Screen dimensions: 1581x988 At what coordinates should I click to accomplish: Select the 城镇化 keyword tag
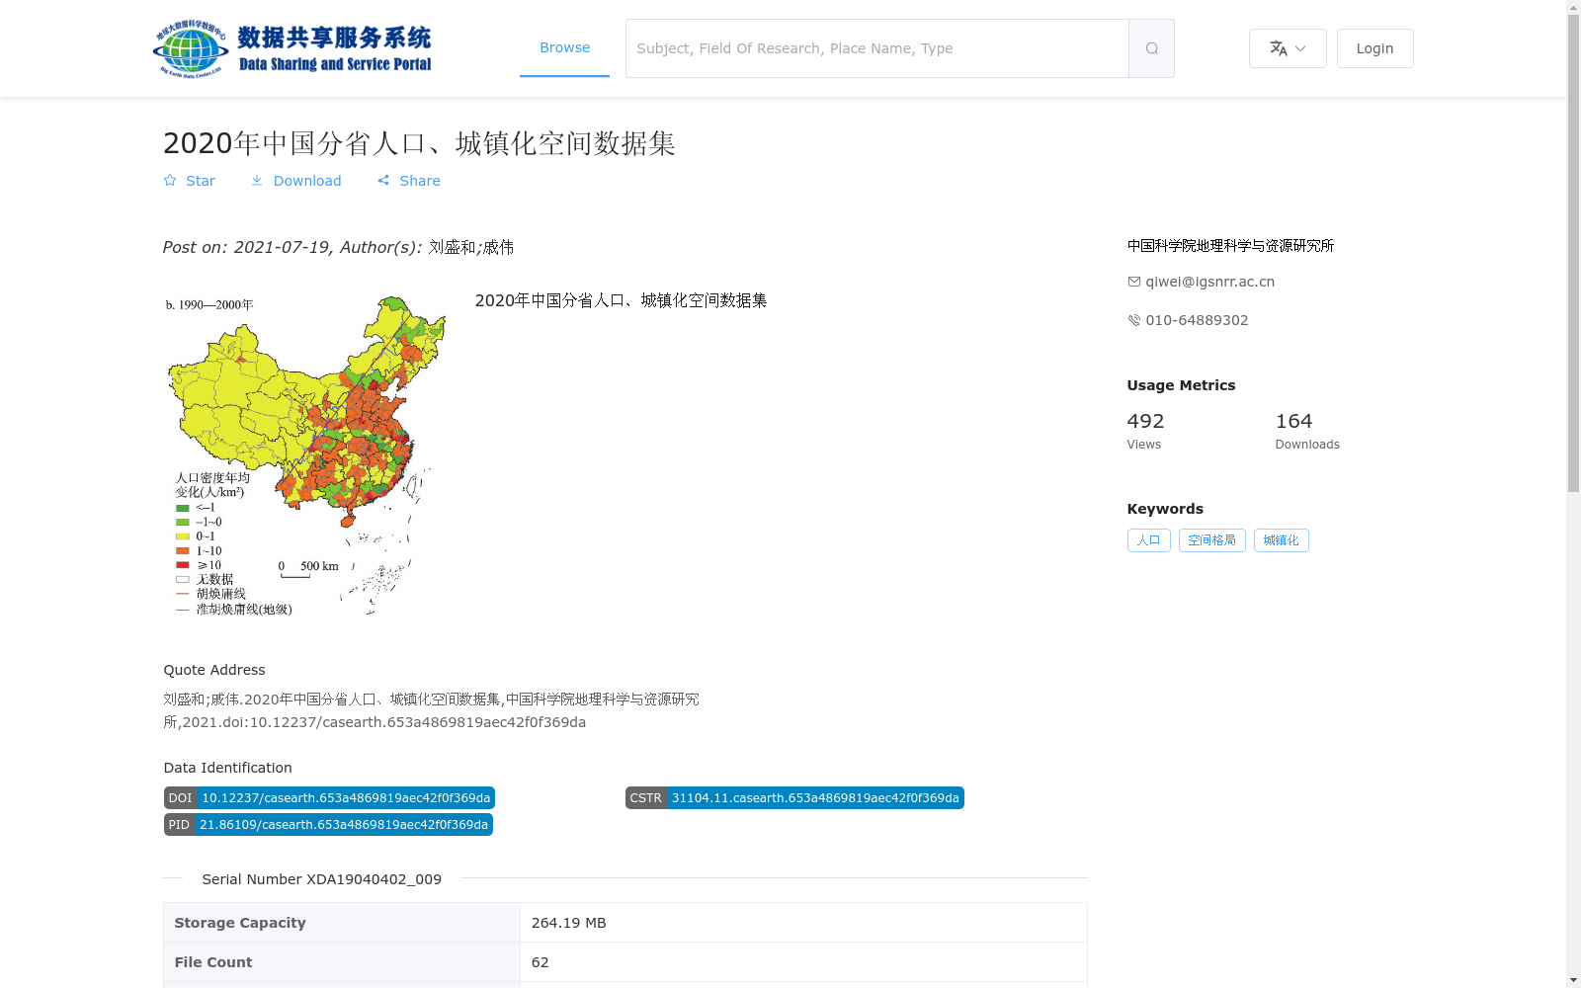[x=1281, y=540]
